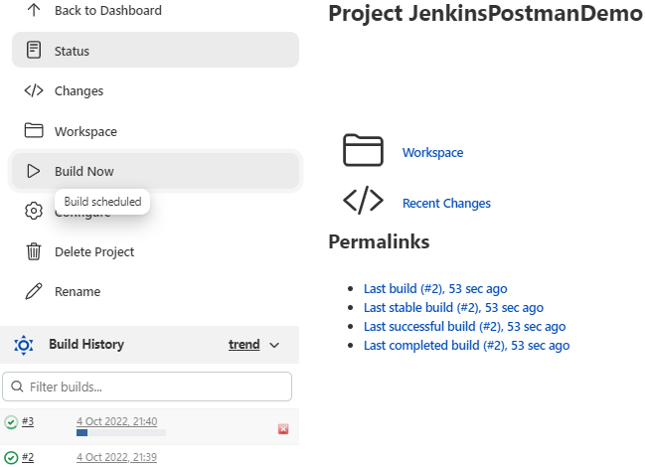
Task: Start a build with Build Now
Action: (155, 171)
